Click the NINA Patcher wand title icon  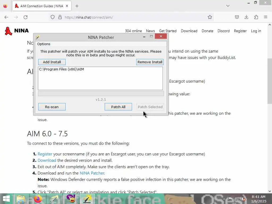point(38,37)
